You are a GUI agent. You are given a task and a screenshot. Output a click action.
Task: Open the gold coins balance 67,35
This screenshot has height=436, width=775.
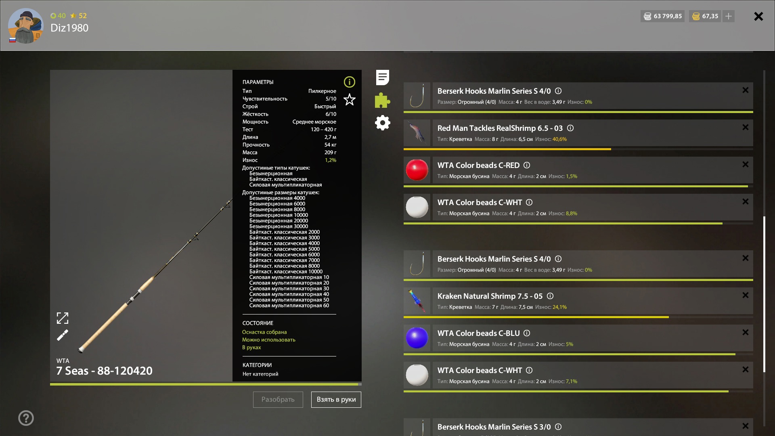[x=705, y=16]
